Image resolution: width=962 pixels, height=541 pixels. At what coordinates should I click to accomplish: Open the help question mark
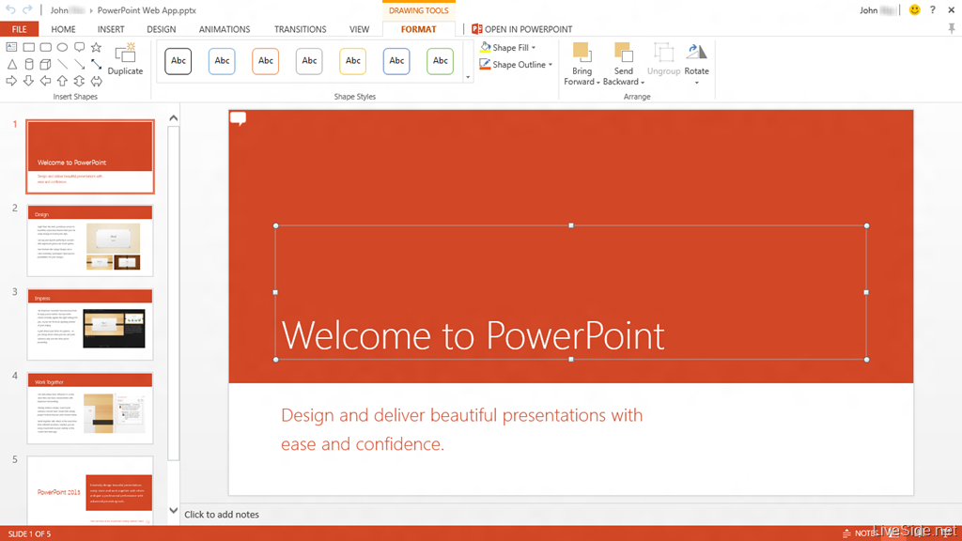click(x=933, y=9)
